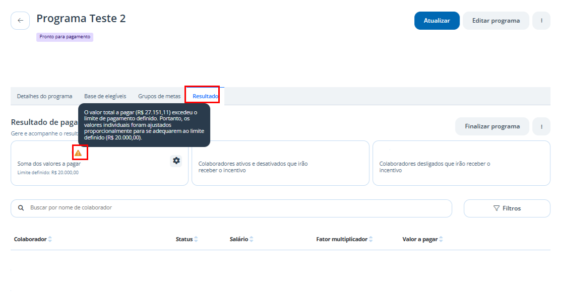Image resolution: width=563 pixels, height=294 pixels.
Task: Click the Finalizar programa button
Action: 492,126
